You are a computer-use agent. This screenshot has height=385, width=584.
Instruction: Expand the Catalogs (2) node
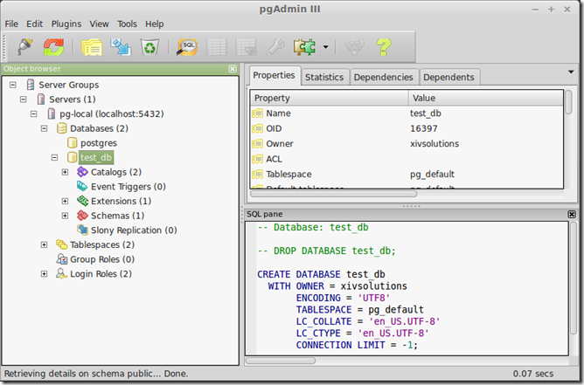click(x=66, y=172)
